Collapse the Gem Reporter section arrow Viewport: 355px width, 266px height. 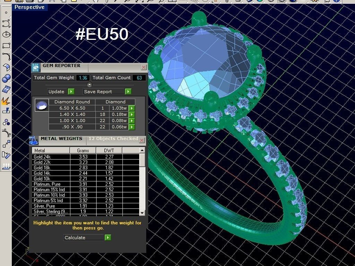point(89,85)
